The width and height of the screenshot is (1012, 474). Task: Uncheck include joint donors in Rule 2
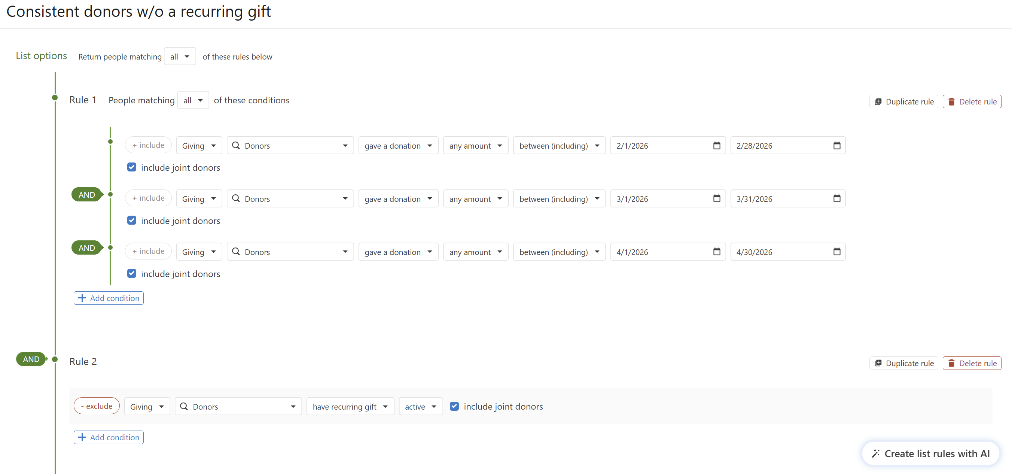[x=454, y=406]
